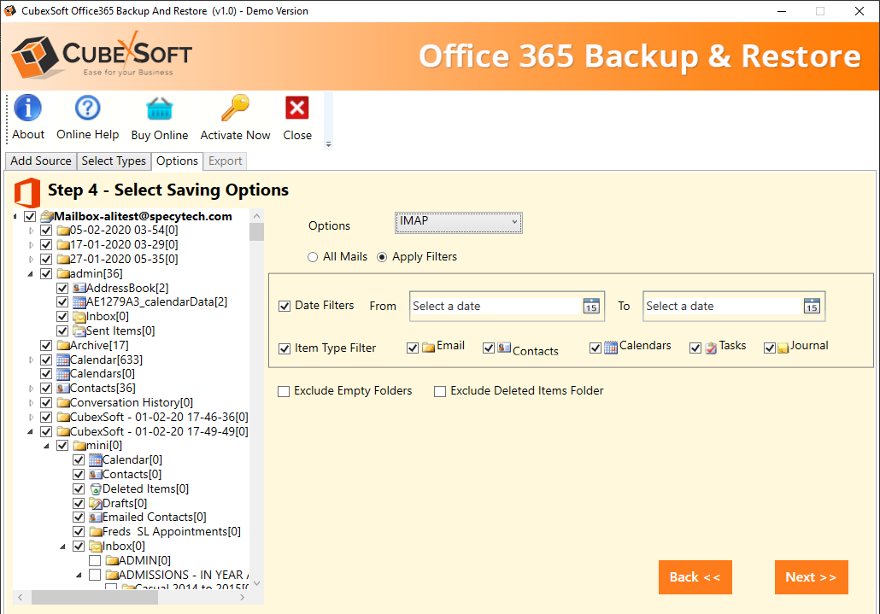This screenshot has height=614, width=880.
Task: Click the Online Help question mark icon
Action: coord(87,108)
